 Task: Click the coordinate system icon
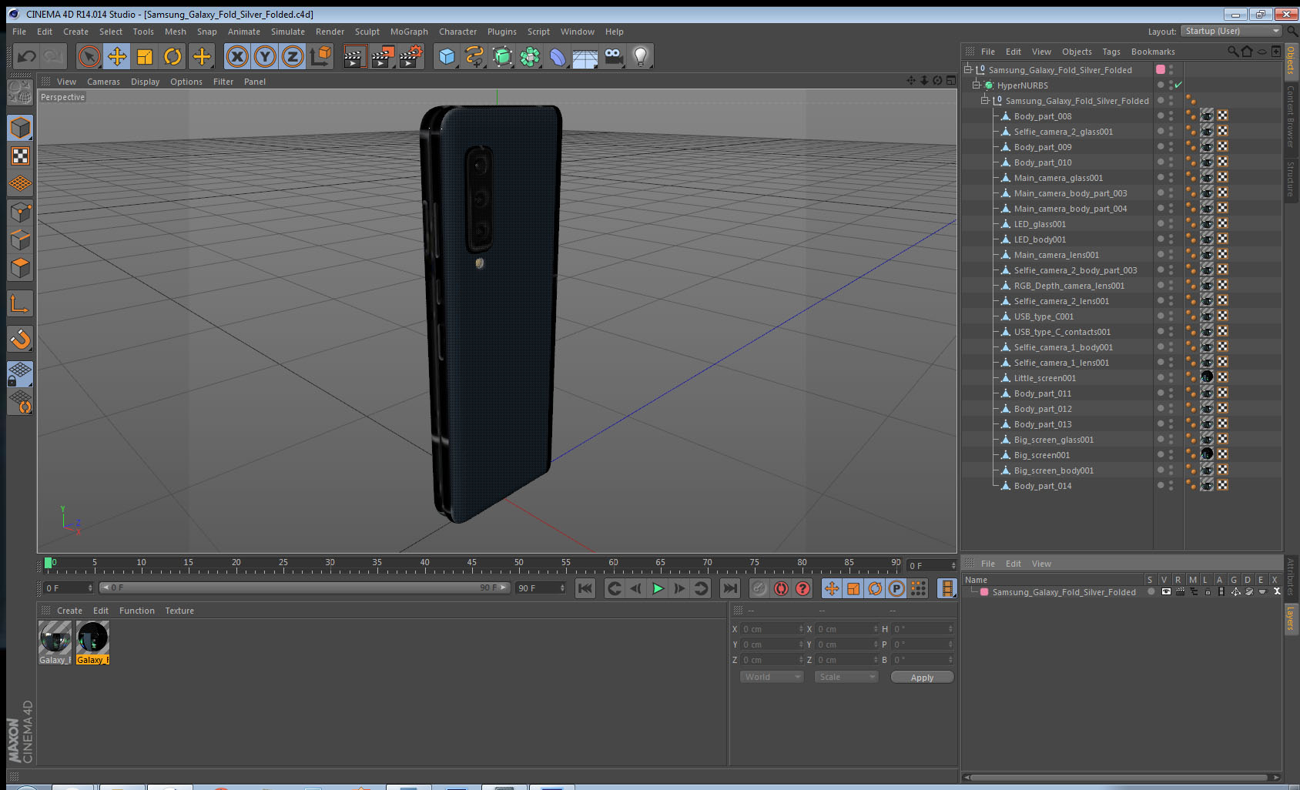(x=320, y=56)
